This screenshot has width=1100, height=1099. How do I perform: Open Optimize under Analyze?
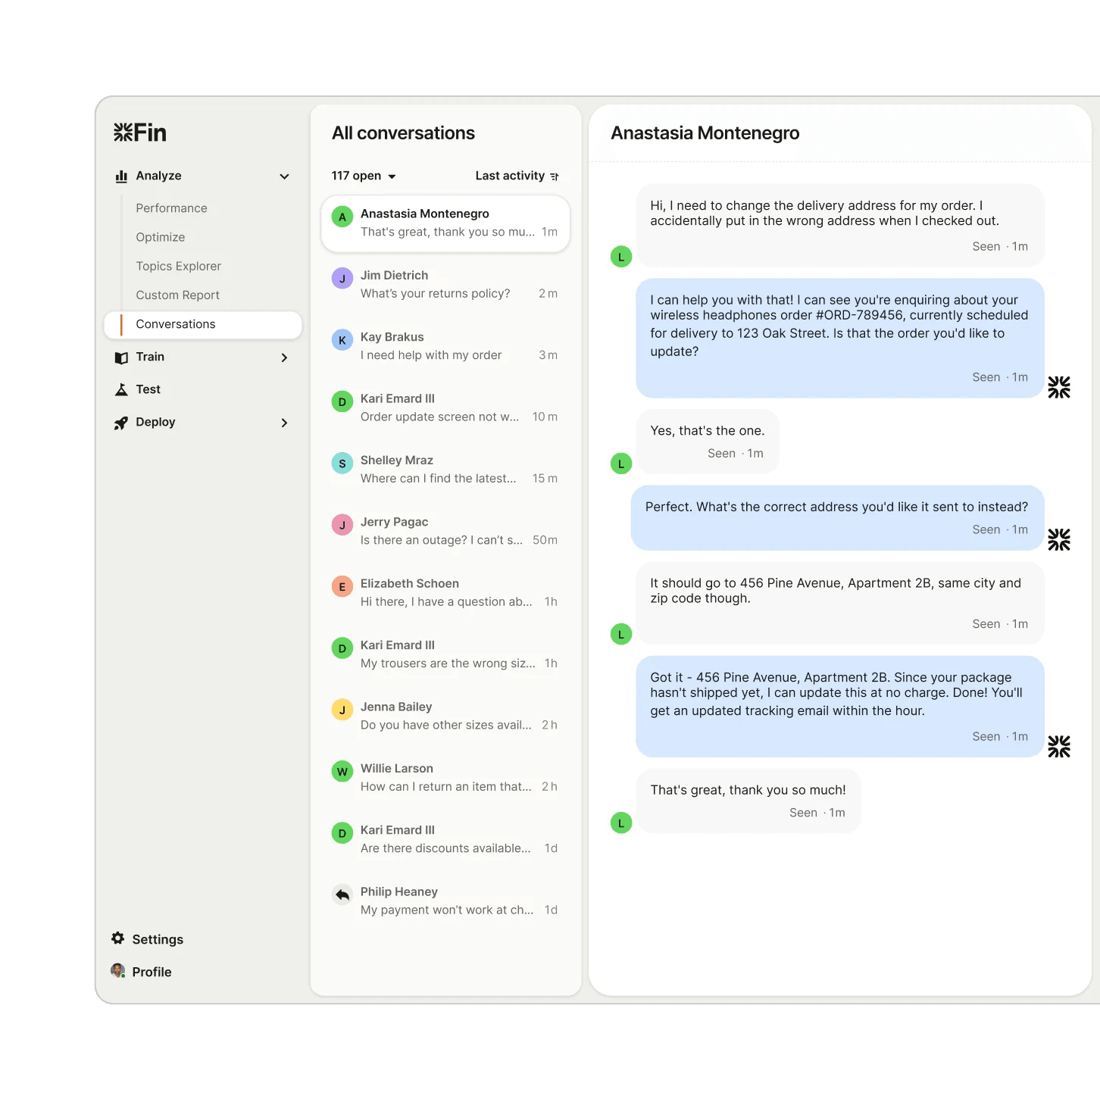pyautogui.click(x=160, y=237)
